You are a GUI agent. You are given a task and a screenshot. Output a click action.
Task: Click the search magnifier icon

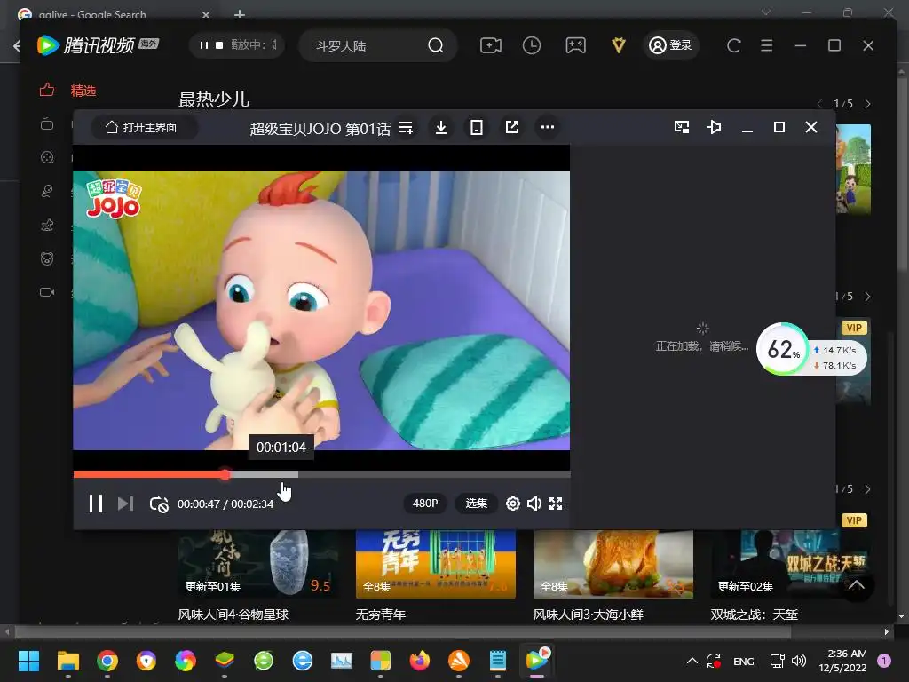tap(435, 45)
